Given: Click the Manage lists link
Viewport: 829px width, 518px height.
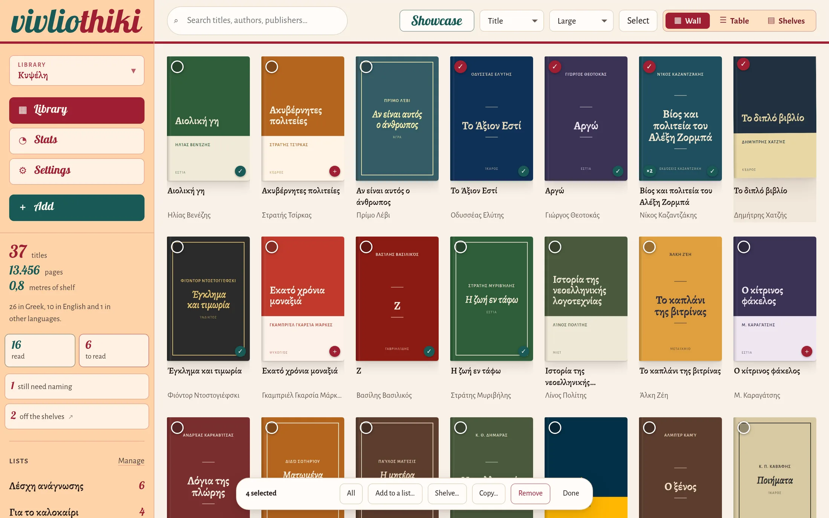Looking at the screenshot, I should (x=131, y=461).
